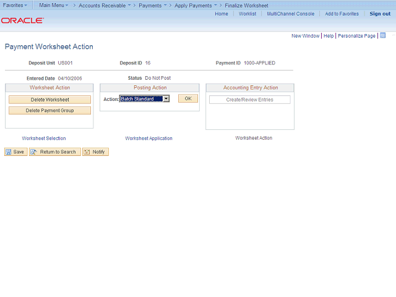Image resolution: width=396 pixels, height=297 pixels.
Task: Open the page in a New Window
Action: coord(305,36)
